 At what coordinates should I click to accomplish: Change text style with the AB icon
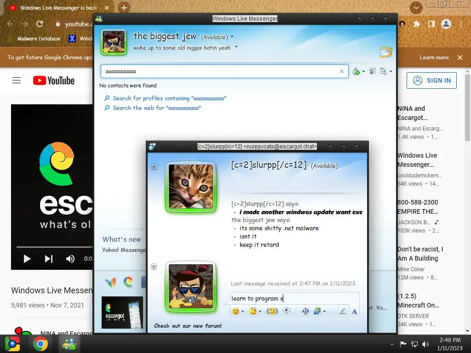305,311
